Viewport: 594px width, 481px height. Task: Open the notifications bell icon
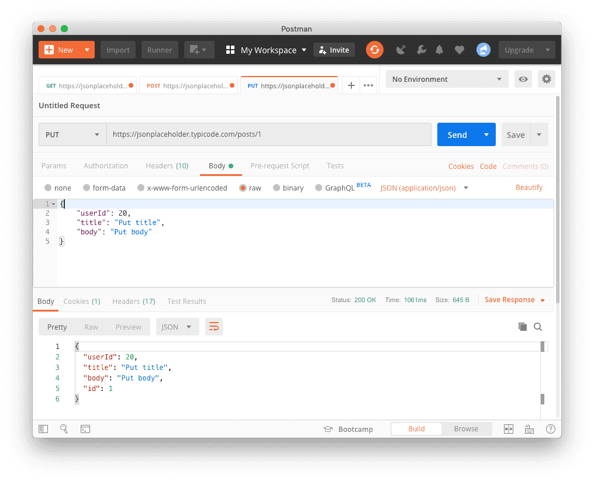(439, 50)
